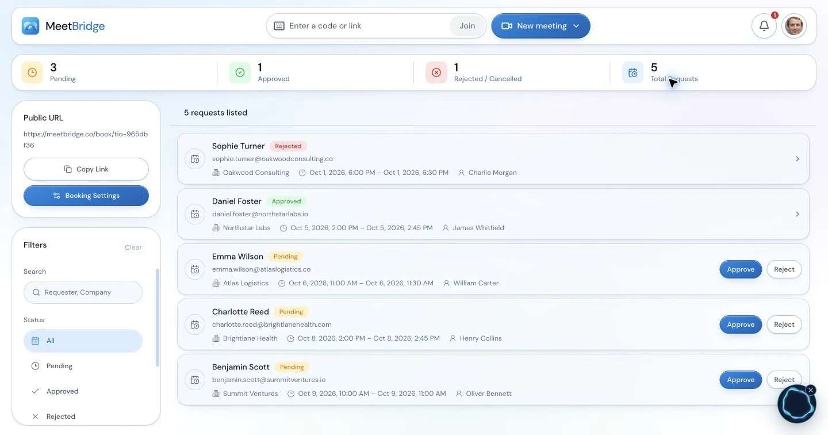
Task: Open New meeting dropdown
Action: [540, 26]
